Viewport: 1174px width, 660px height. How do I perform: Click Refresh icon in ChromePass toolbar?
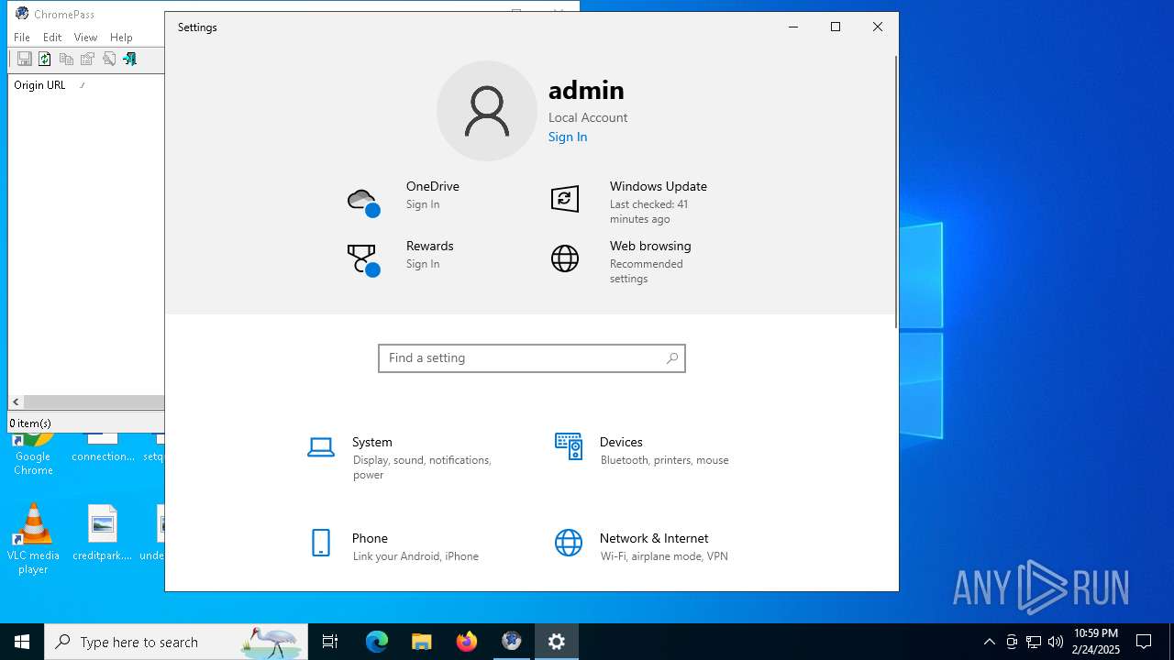[x=44, y=59]
